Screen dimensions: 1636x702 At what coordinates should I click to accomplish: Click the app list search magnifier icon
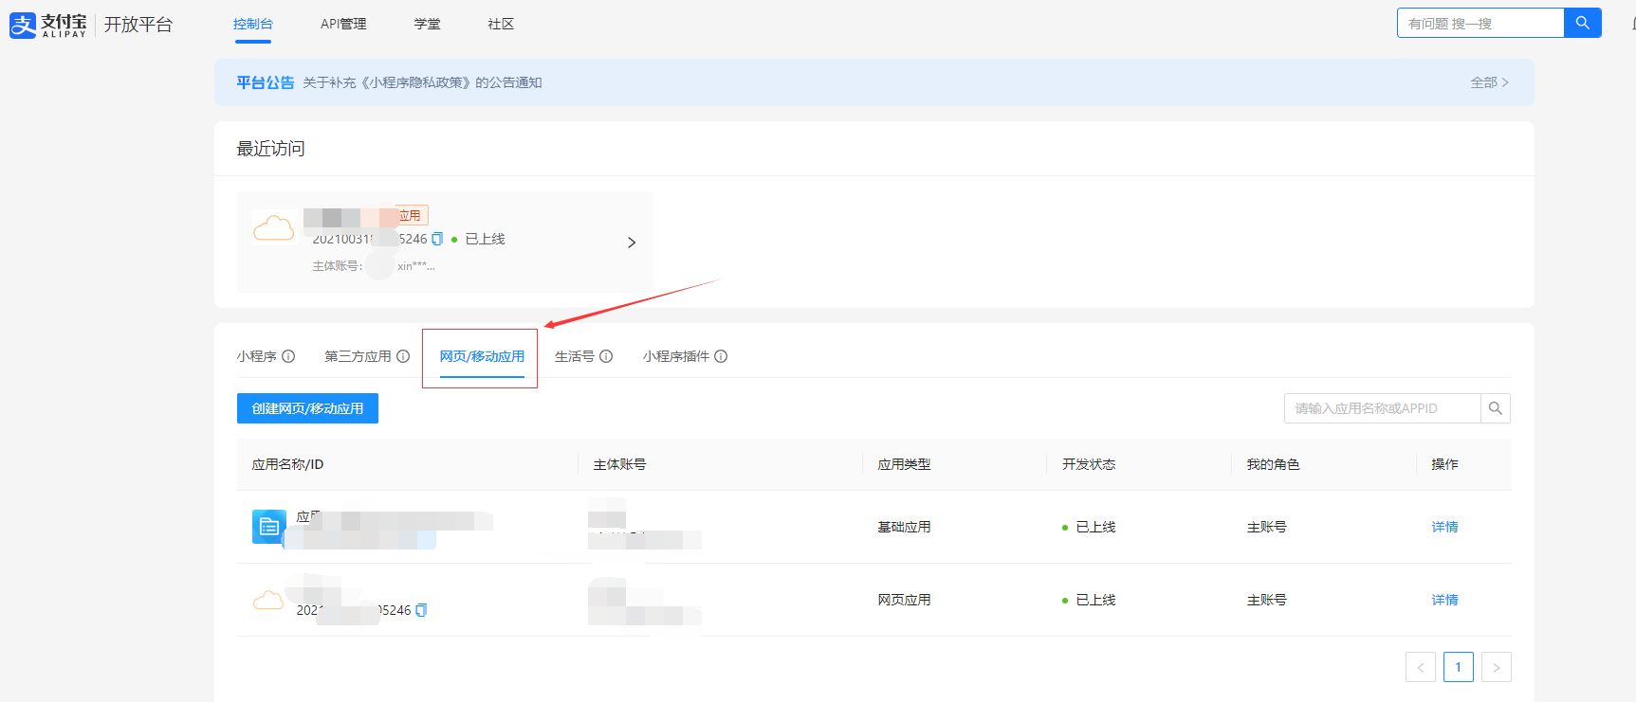1495,408
